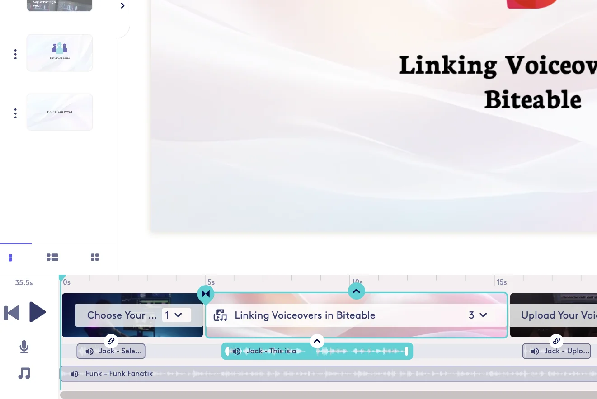Toggle audio on the Jack - Sele voiceover
Viewport: 597px width, 399px height.
tap(89, 351)
